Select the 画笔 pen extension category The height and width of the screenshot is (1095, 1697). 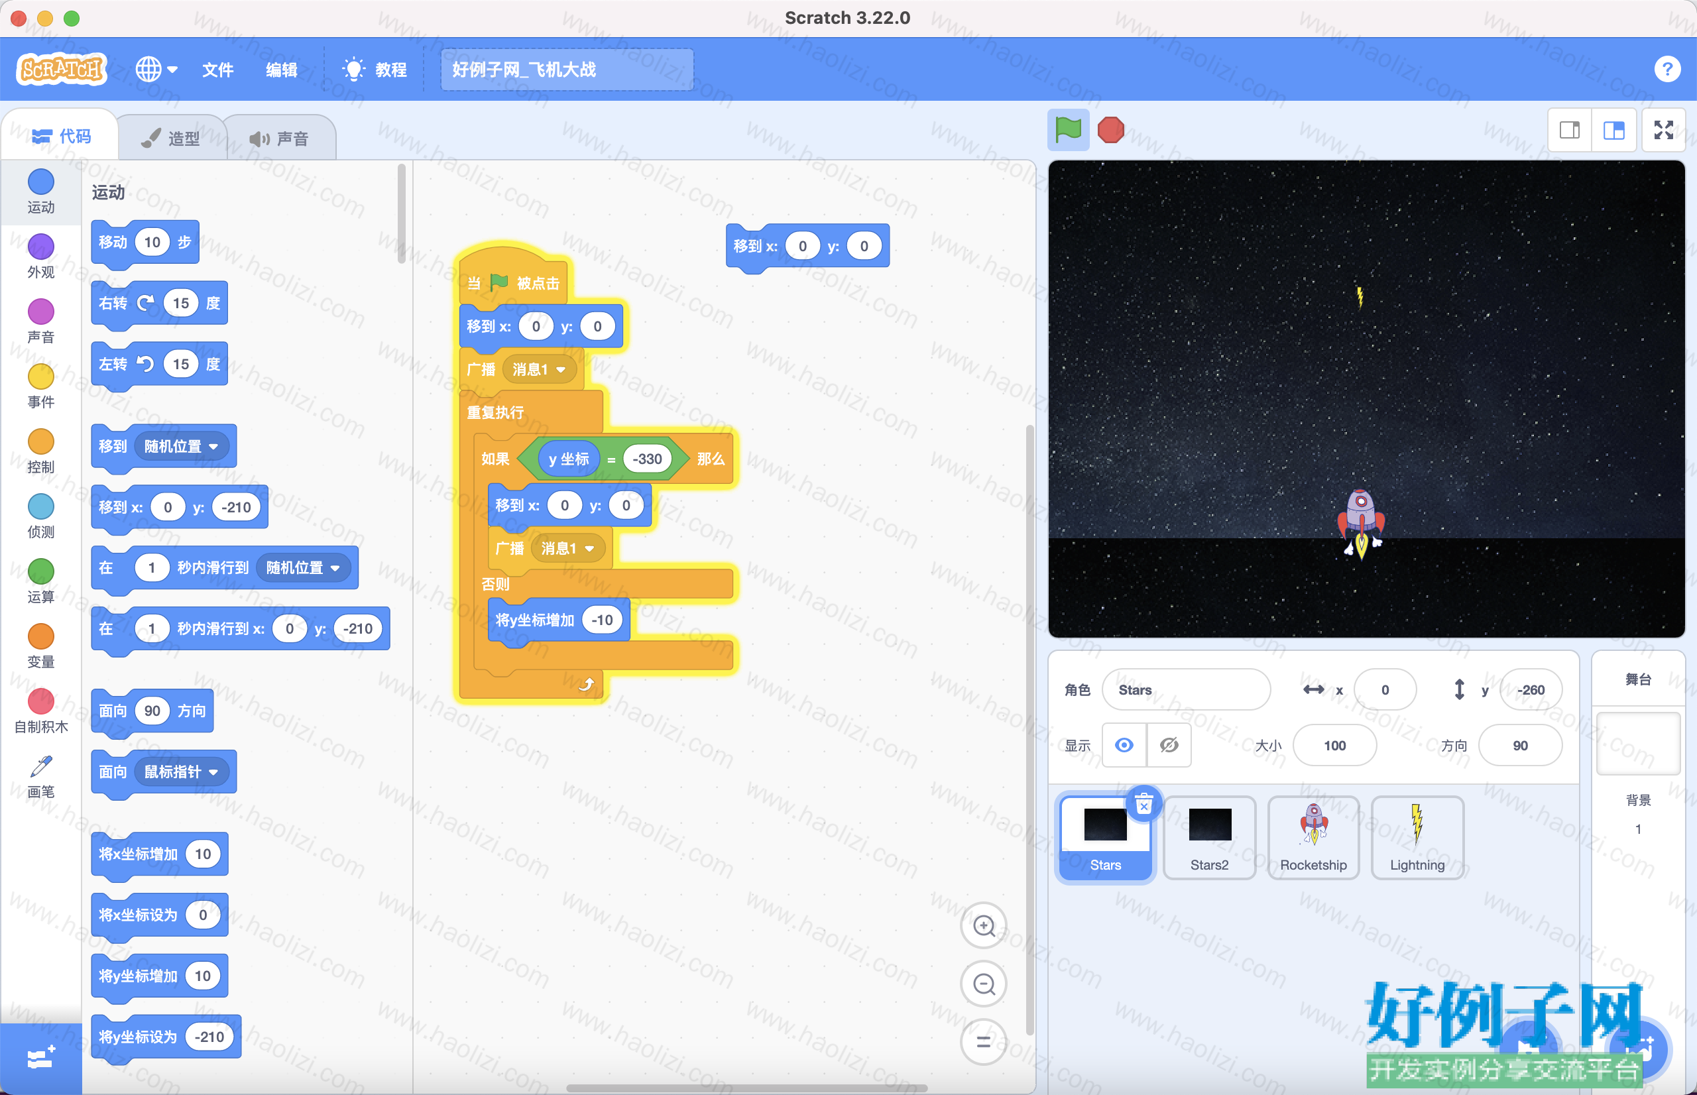(x=41, y=776)
